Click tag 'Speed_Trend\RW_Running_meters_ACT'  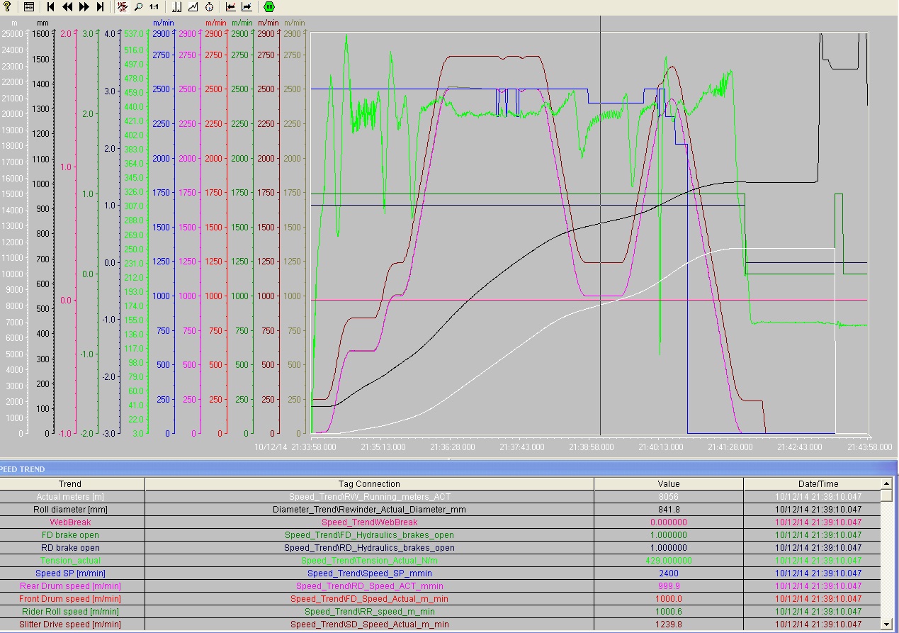pyautogui.click(x=369, y=497)
